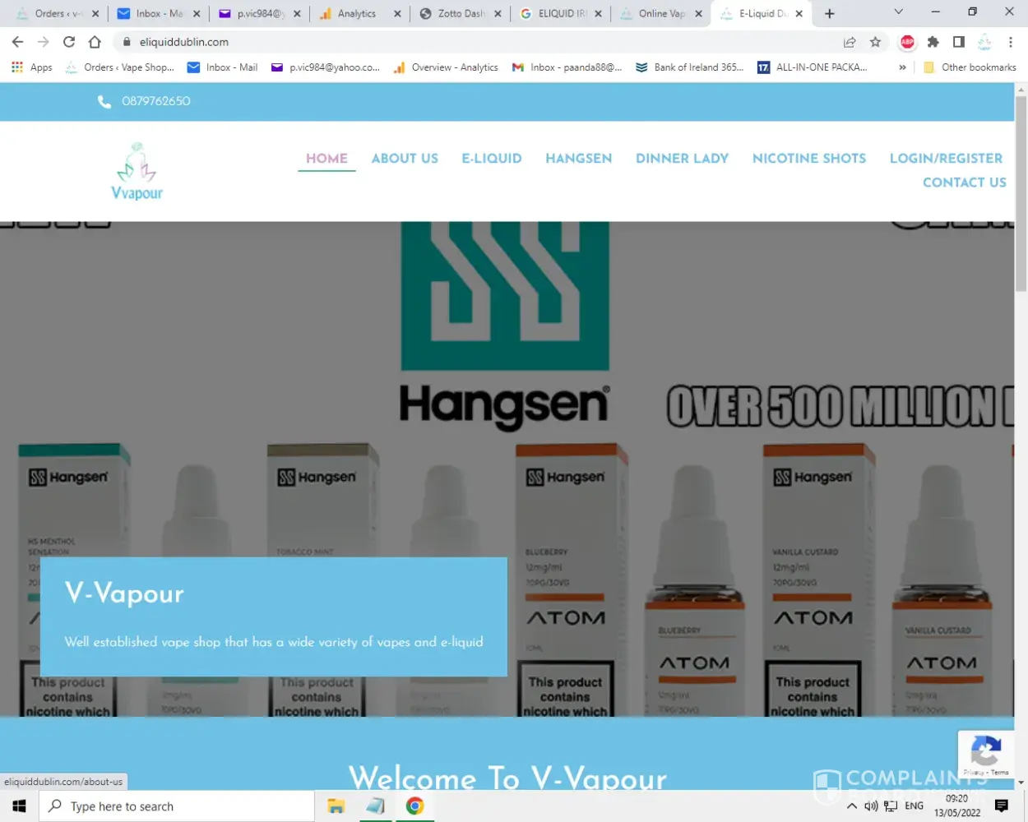This screenshot has height=822, width=1028.
Task: Click the Windows search box
Action: point(177,806)
